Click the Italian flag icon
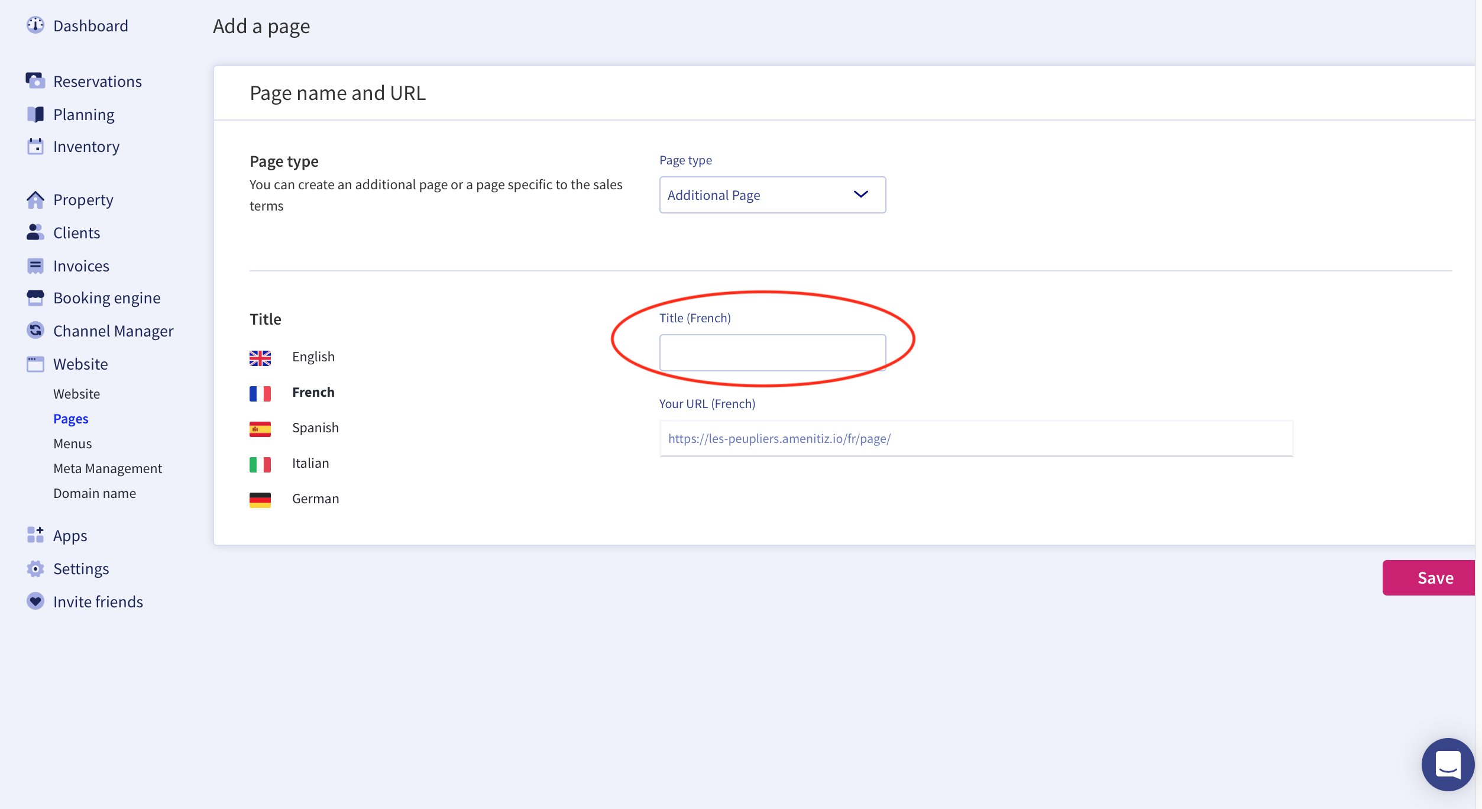1482x809 pixels. [x=260, y=464]
